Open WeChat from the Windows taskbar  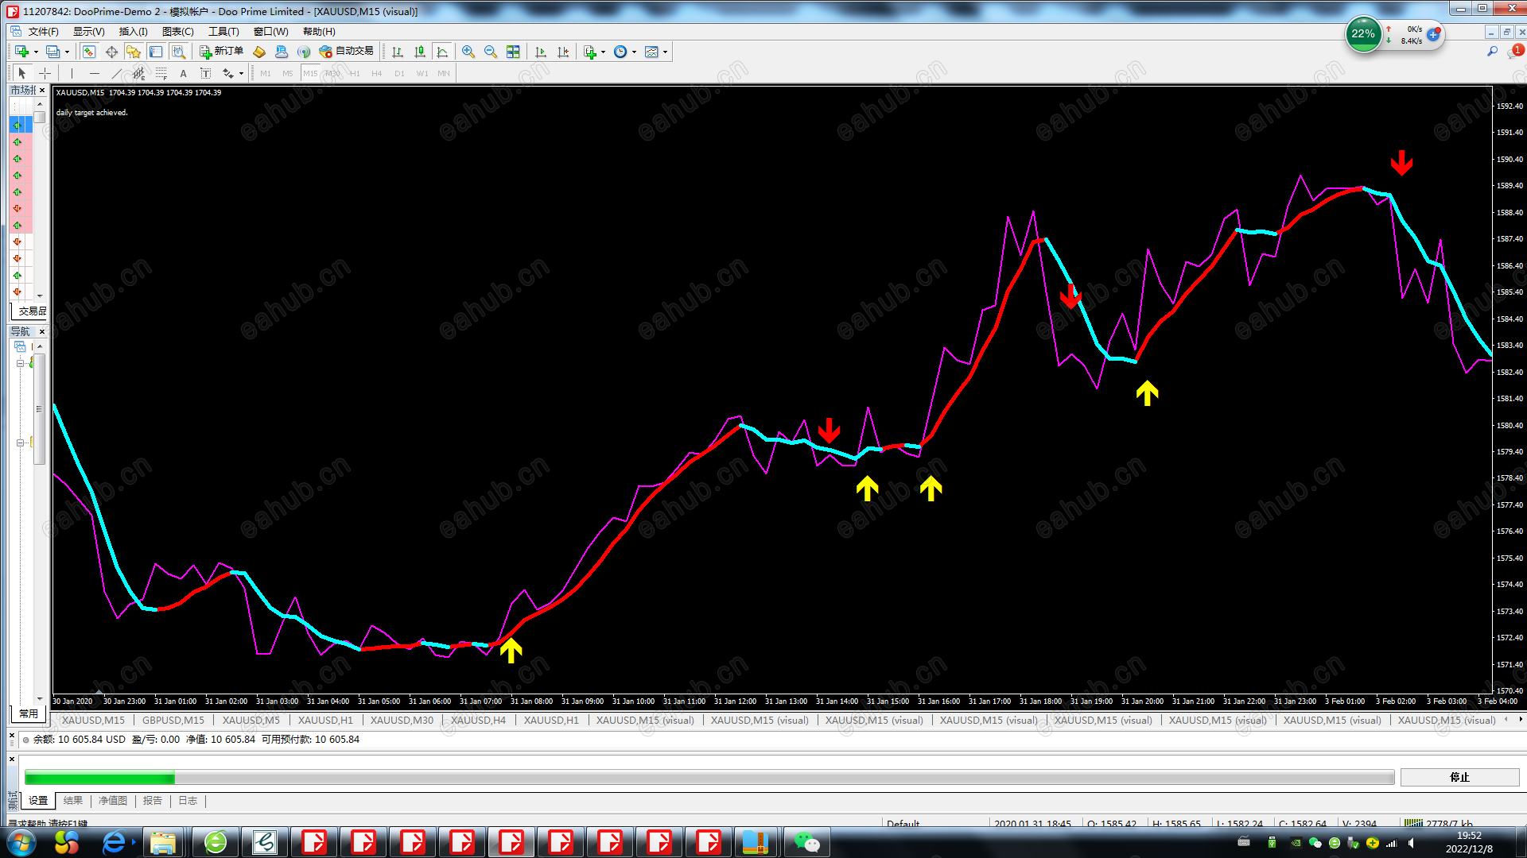click(806, 842)
